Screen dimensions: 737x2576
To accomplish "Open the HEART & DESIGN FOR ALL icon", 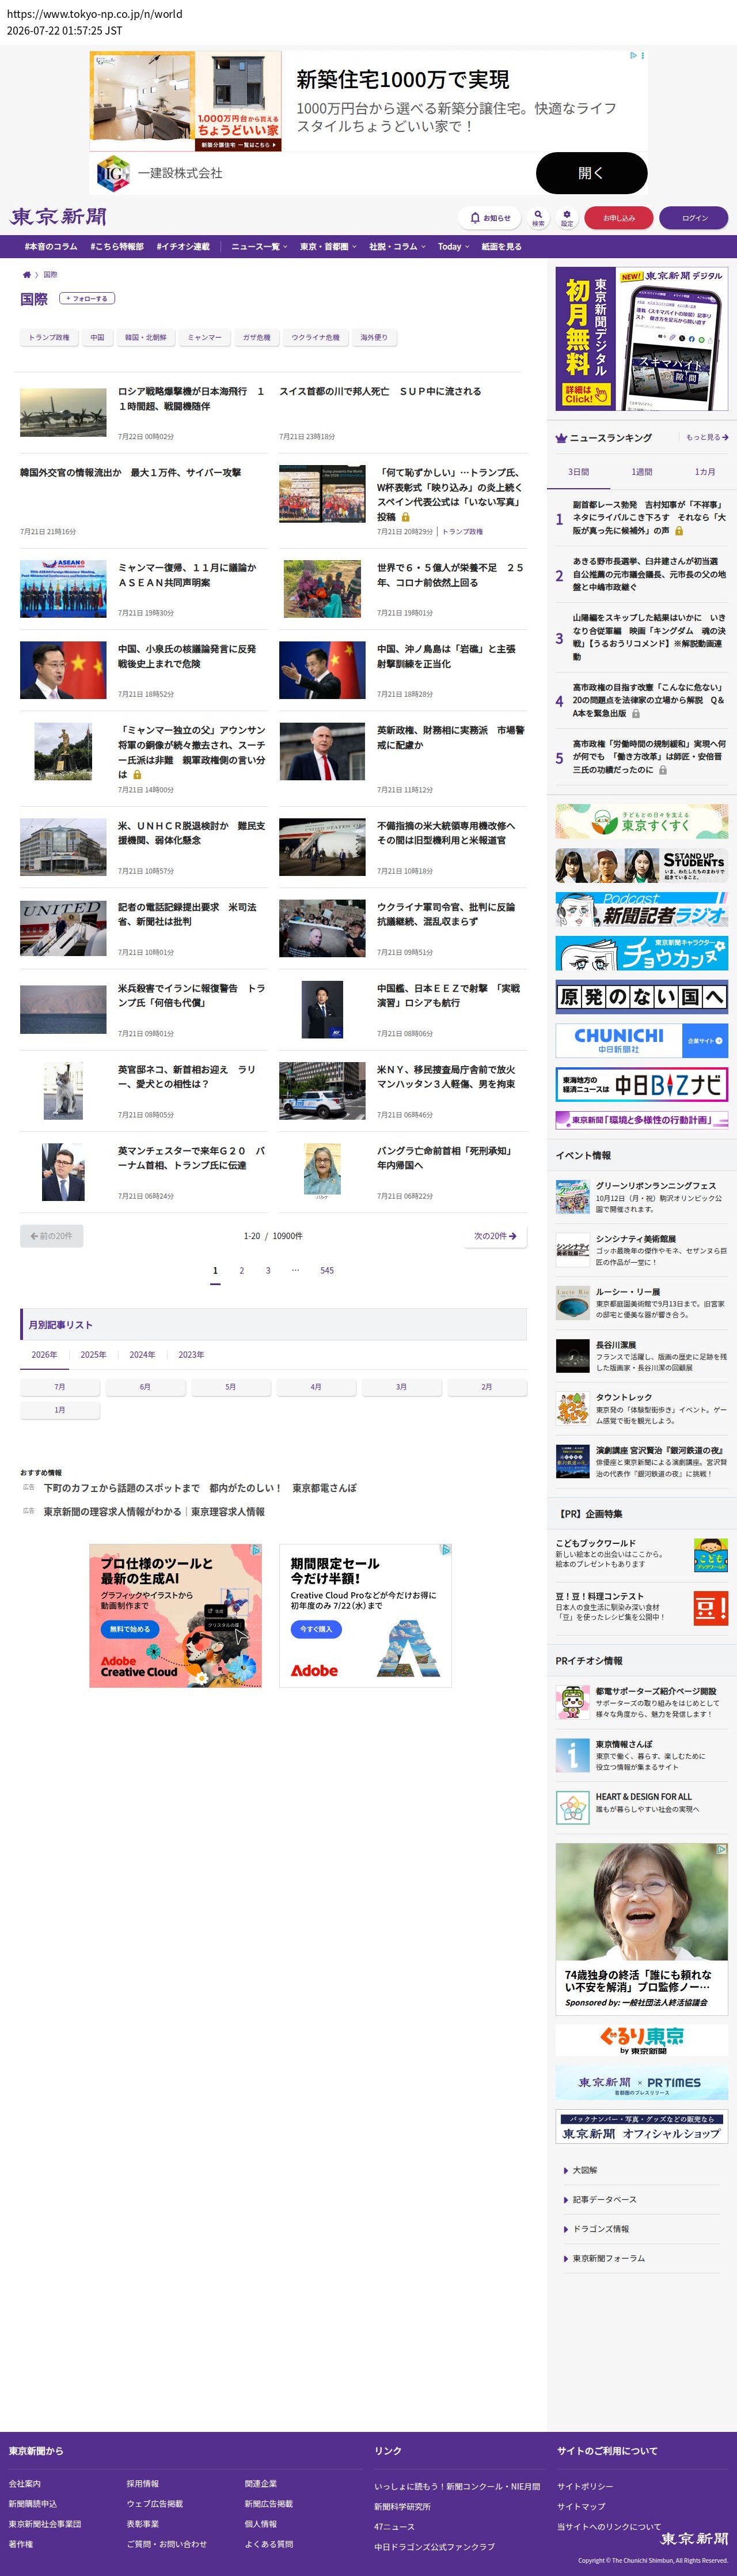I will click(x=573, y=1808).
